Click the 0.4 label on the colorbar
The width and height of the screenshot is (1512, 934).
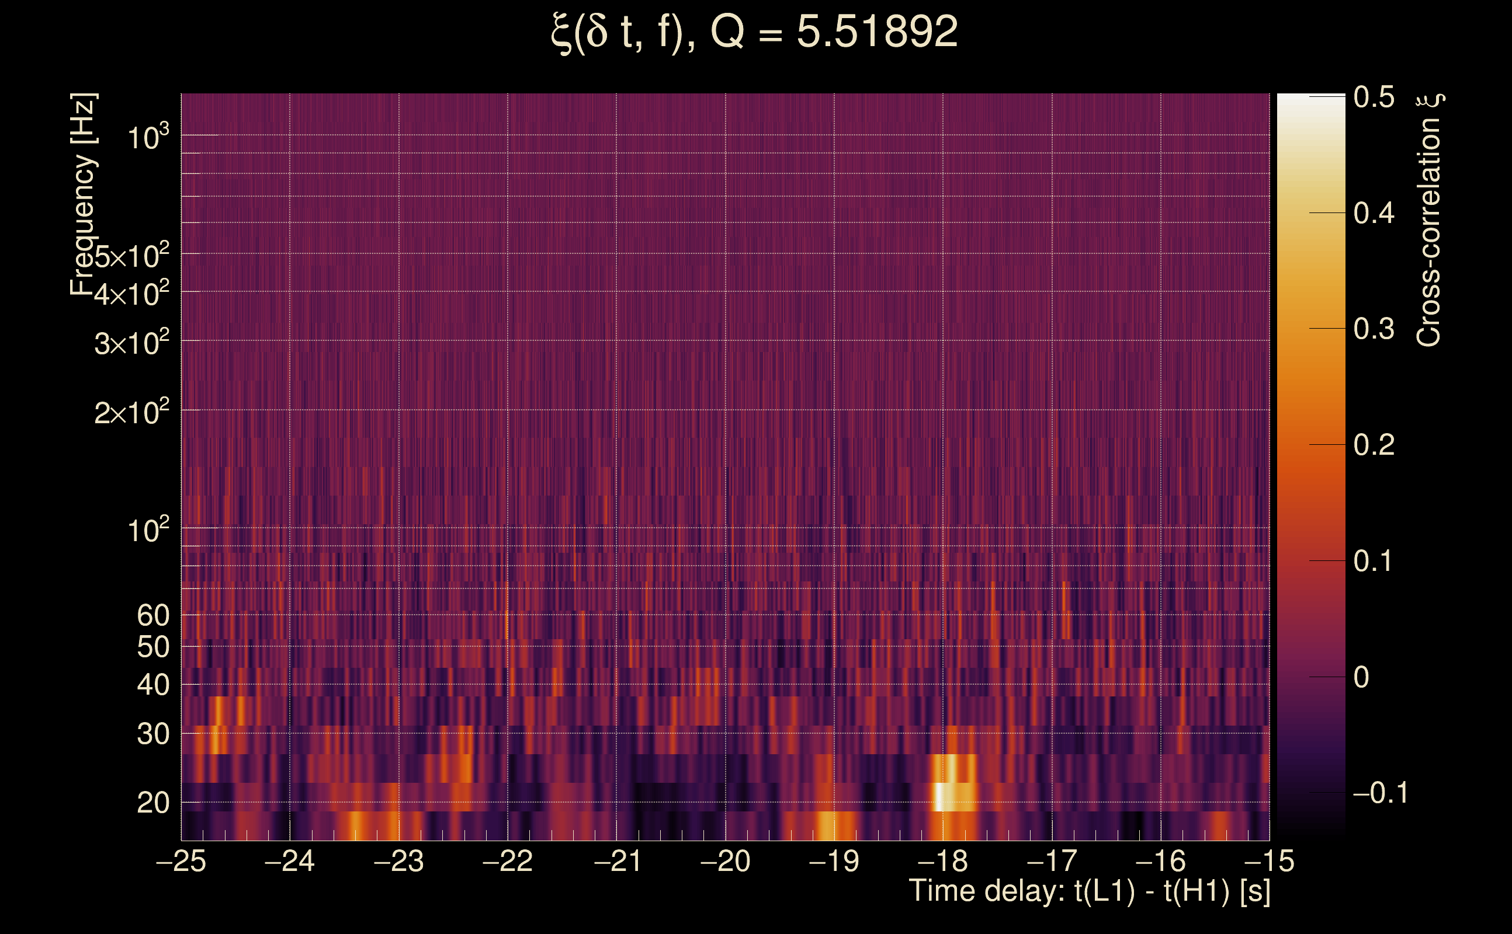click(x=1374, y=213)
